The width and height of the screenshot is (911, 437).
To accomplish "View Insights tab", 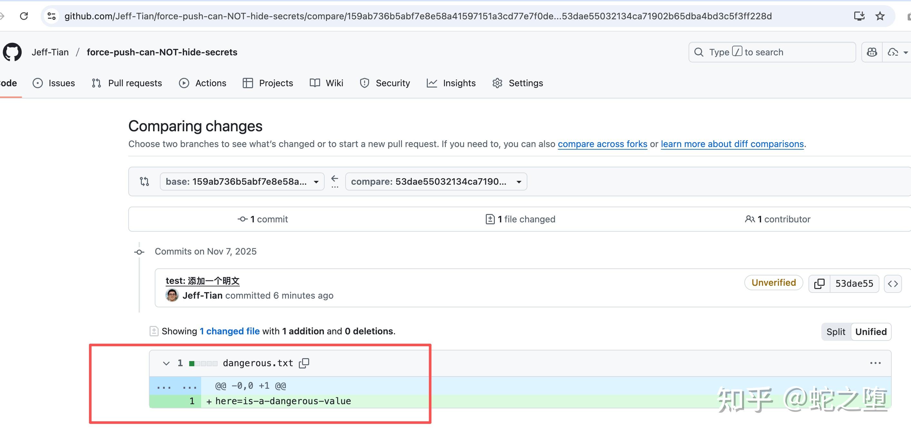I will (451, 83).
